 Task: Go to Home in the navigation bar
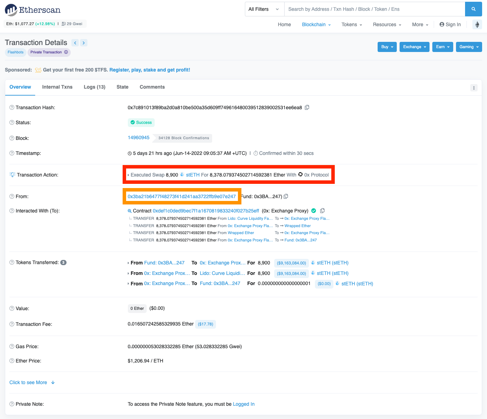click(x=284, y=24)
